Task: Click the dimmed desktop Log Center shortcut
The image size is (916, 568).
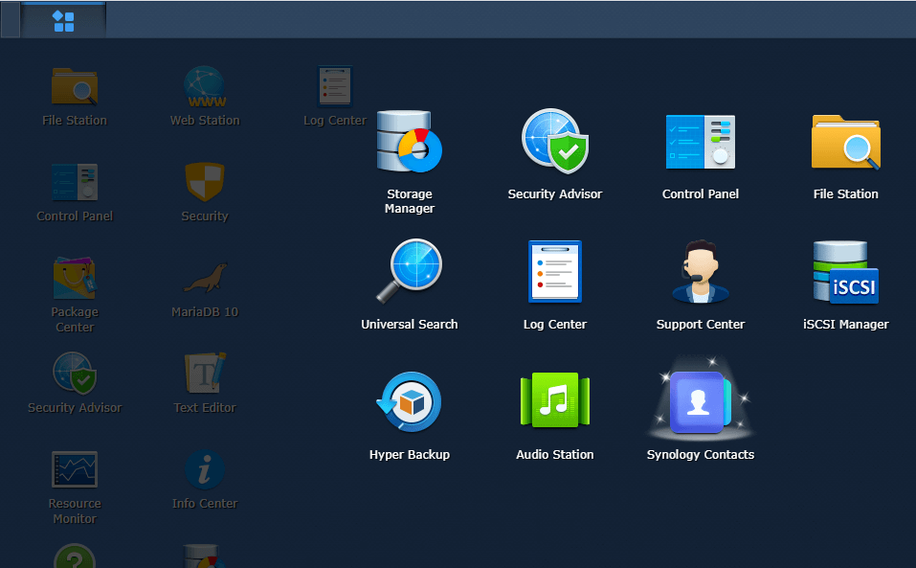Action: pos(335,86)
